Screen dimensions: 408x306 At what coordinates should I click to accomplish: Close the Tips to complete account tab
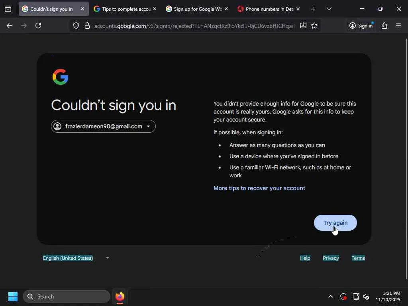(155, 9)
